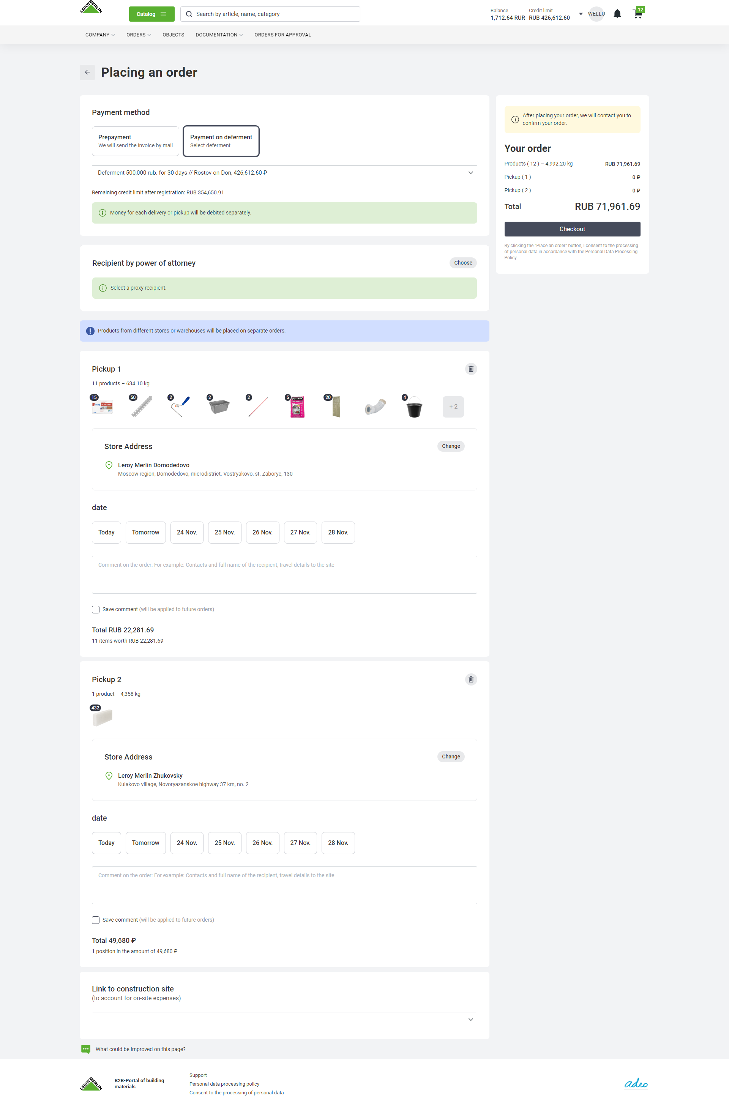
Task: Tick Save comment checkbox for Pickup 2
Action: pyautogui.click(x=96, y=920)
